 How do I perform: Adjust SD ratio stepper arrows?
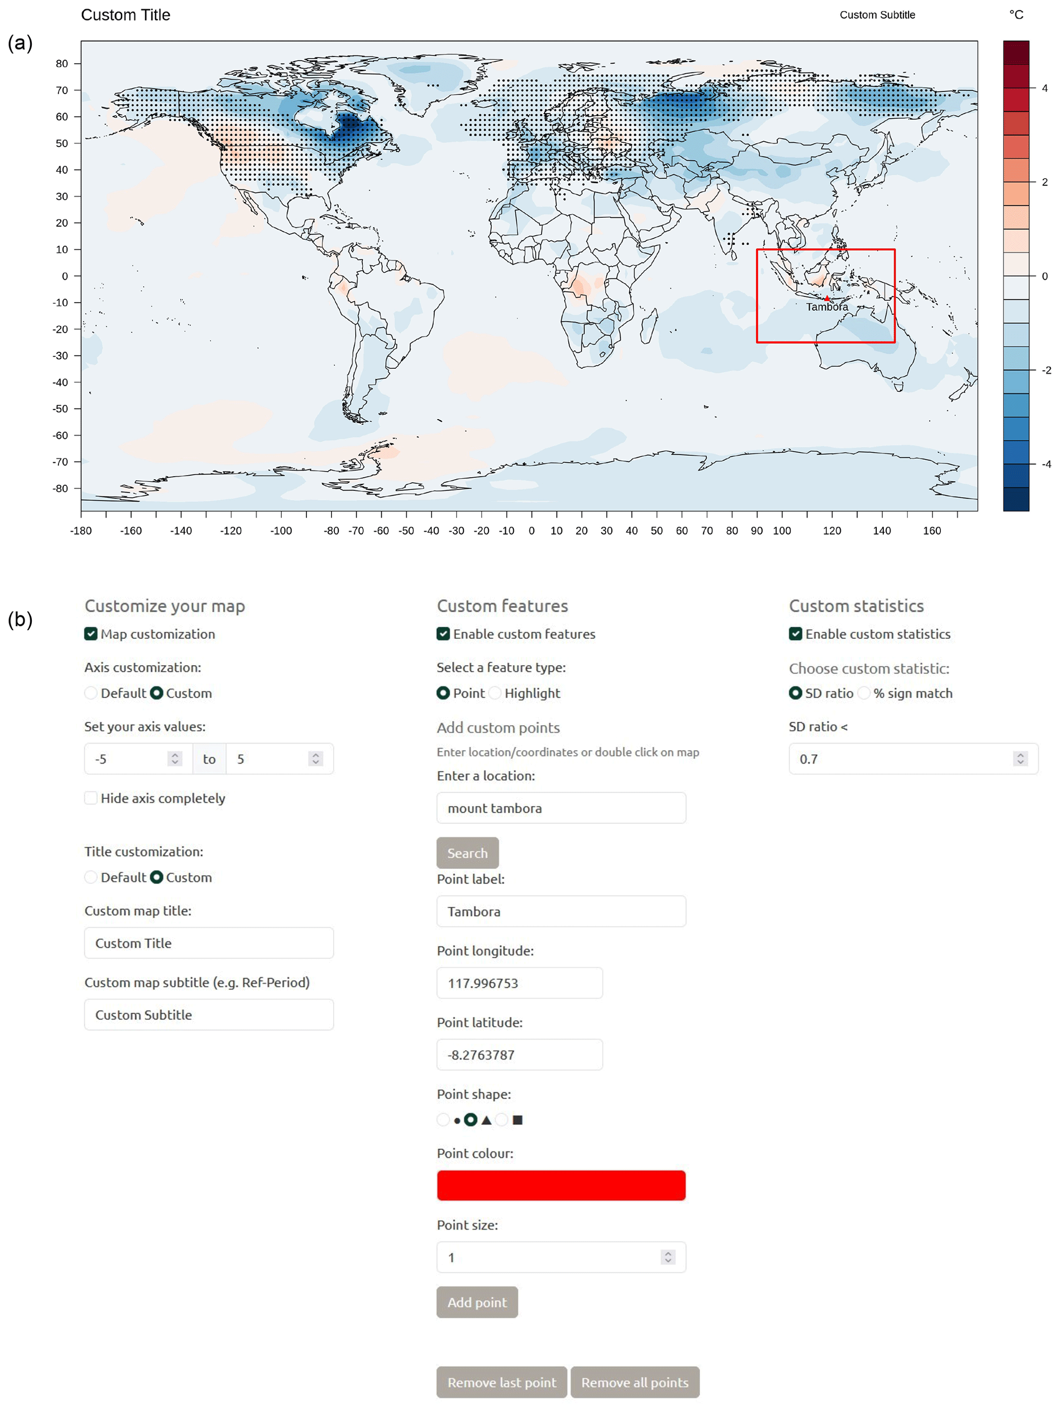[x=1020, y=758]
